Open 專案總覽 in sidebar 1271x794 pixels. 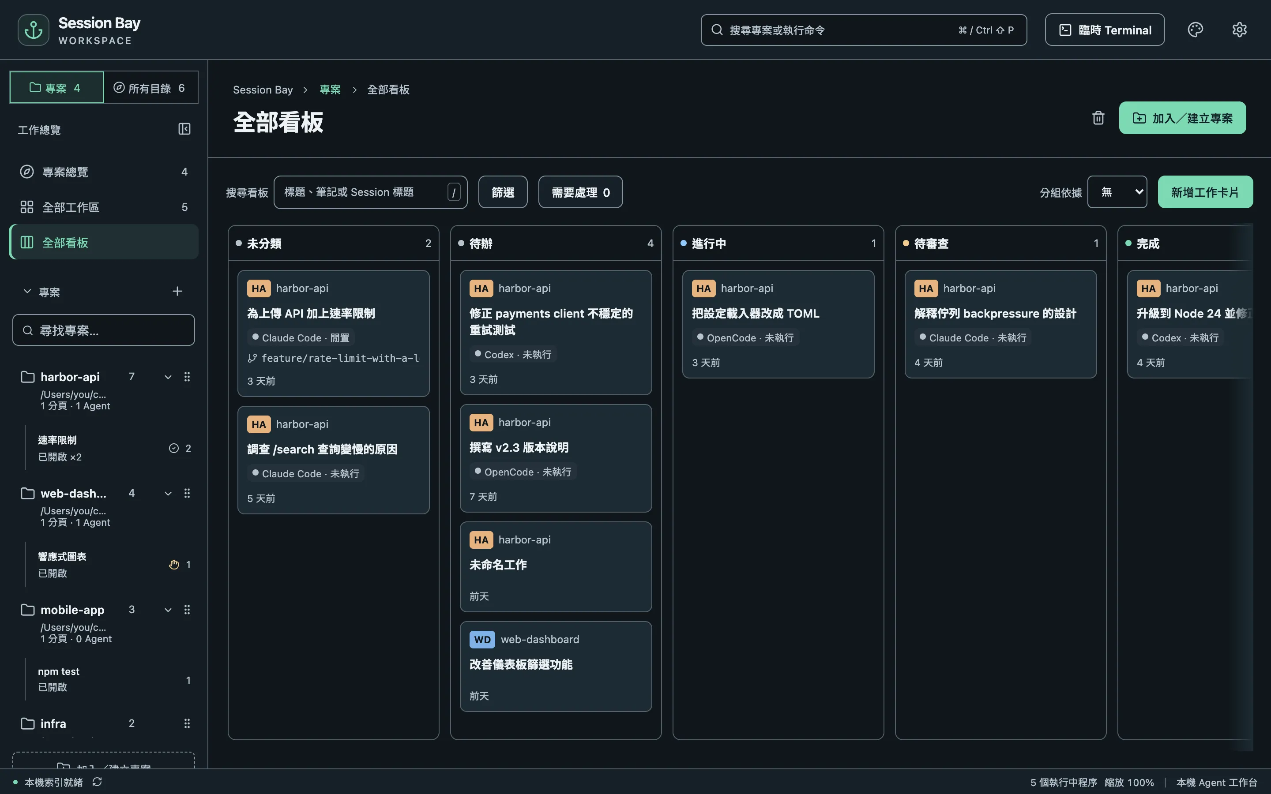click(103, 172)
